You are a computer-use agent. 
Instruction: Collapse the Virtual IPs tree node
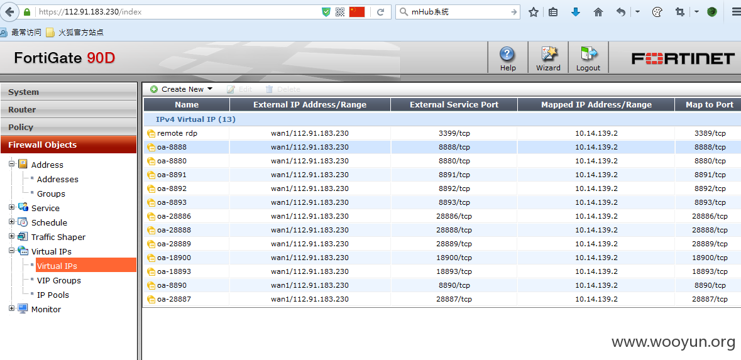(11, 251)
